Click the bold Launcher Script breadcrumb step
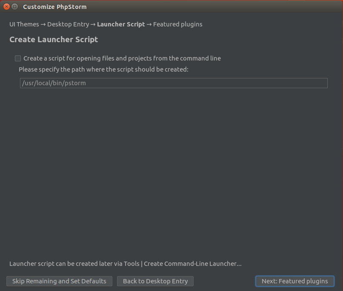This screenshot has width=343, height=291. coord(121,24)
